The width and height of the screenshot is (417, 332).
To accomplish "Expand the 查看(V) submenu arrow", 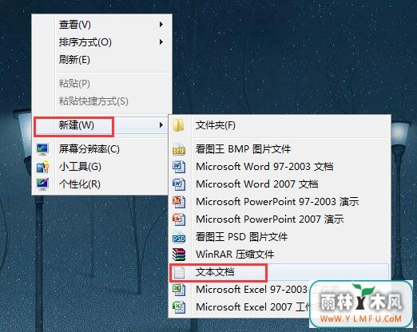I will click(x=161, y=25).
